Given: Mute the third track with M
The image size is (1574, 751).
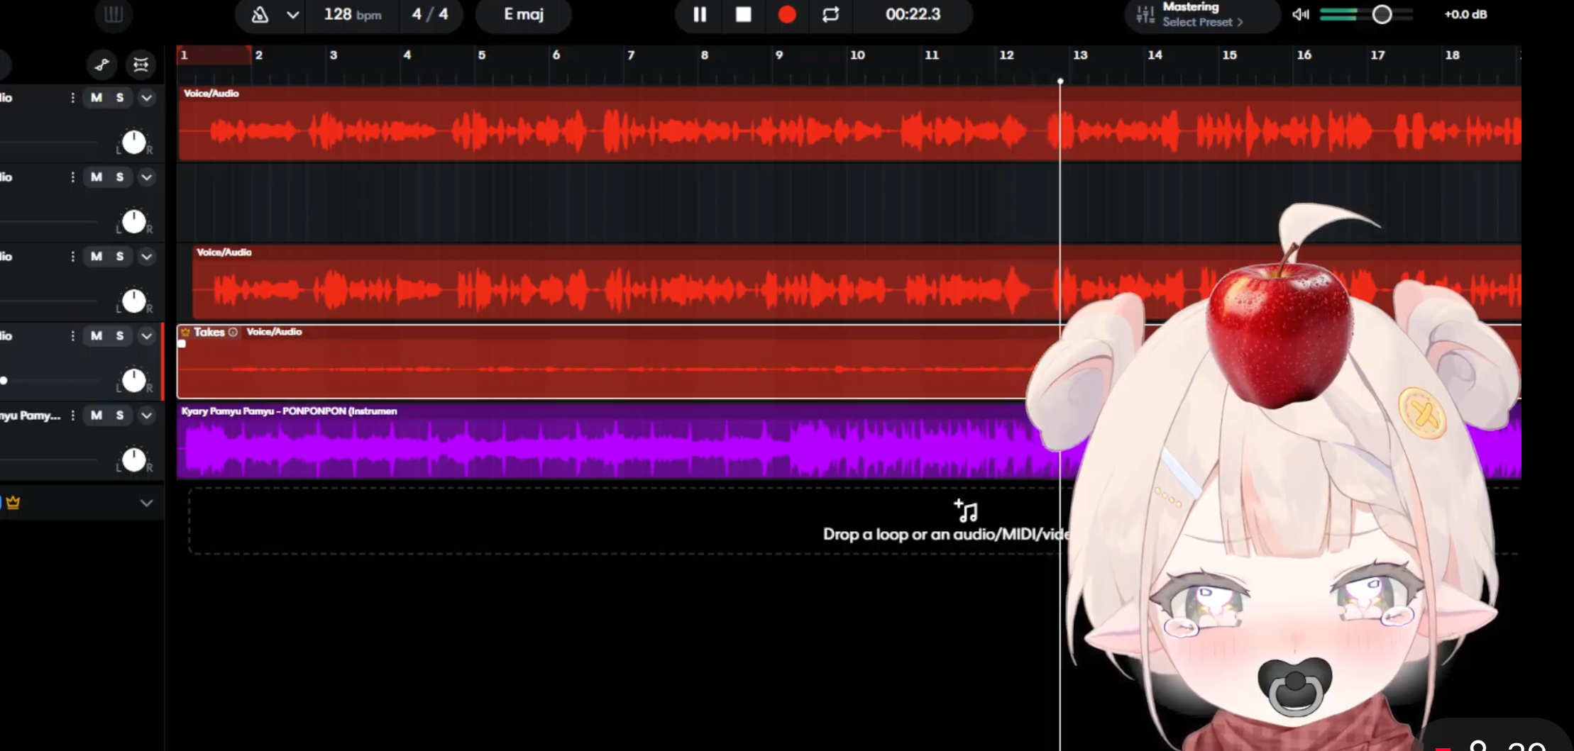Looking at the screenshot, I should tap(97, 257).
